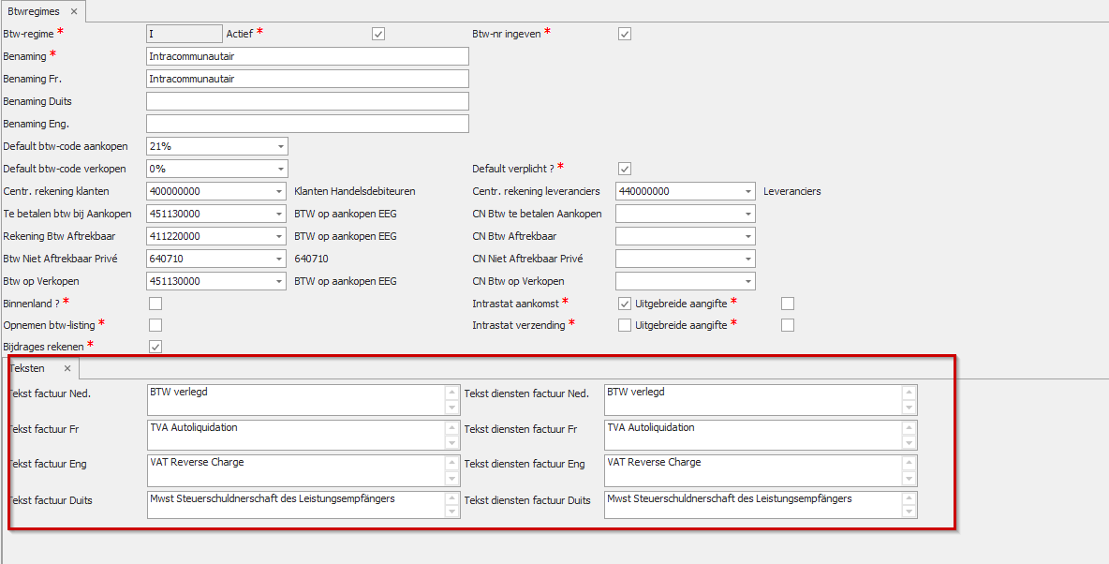Enable Intrastat verzending checkbox
The width and height of the screenshot is (1109, 564).
click(x=625, y=325)
